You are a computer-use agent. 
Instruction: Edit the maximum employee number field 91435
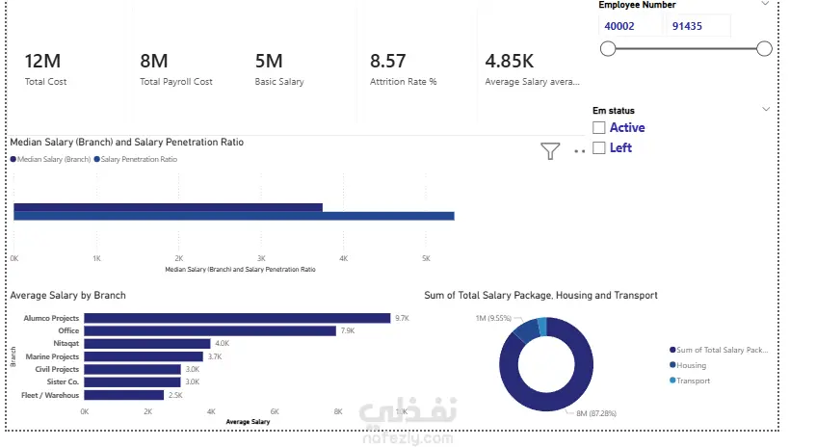click(x=698, y=26)
